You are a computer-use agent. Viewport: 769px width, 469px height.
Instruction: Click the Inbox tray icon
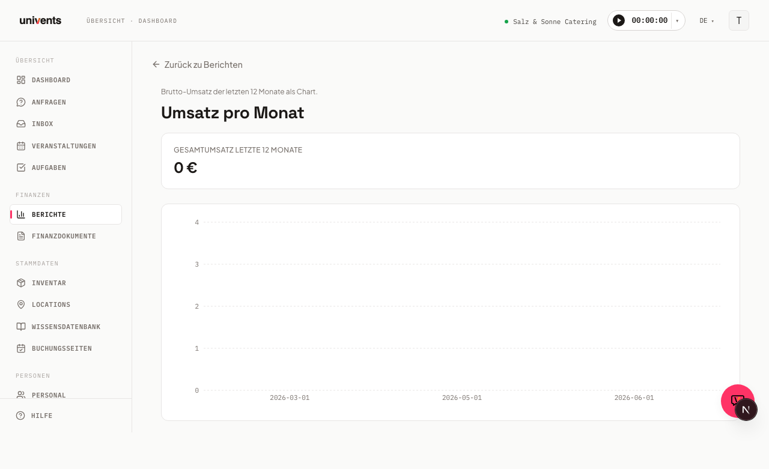tap(21, 124)
